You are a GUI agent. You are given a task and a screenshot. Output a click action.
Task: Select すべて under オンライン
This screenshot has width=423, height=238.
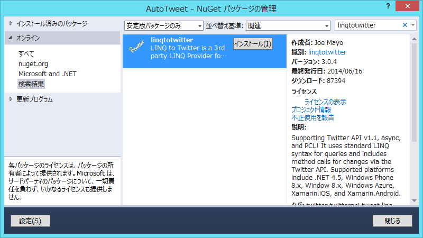26,53
